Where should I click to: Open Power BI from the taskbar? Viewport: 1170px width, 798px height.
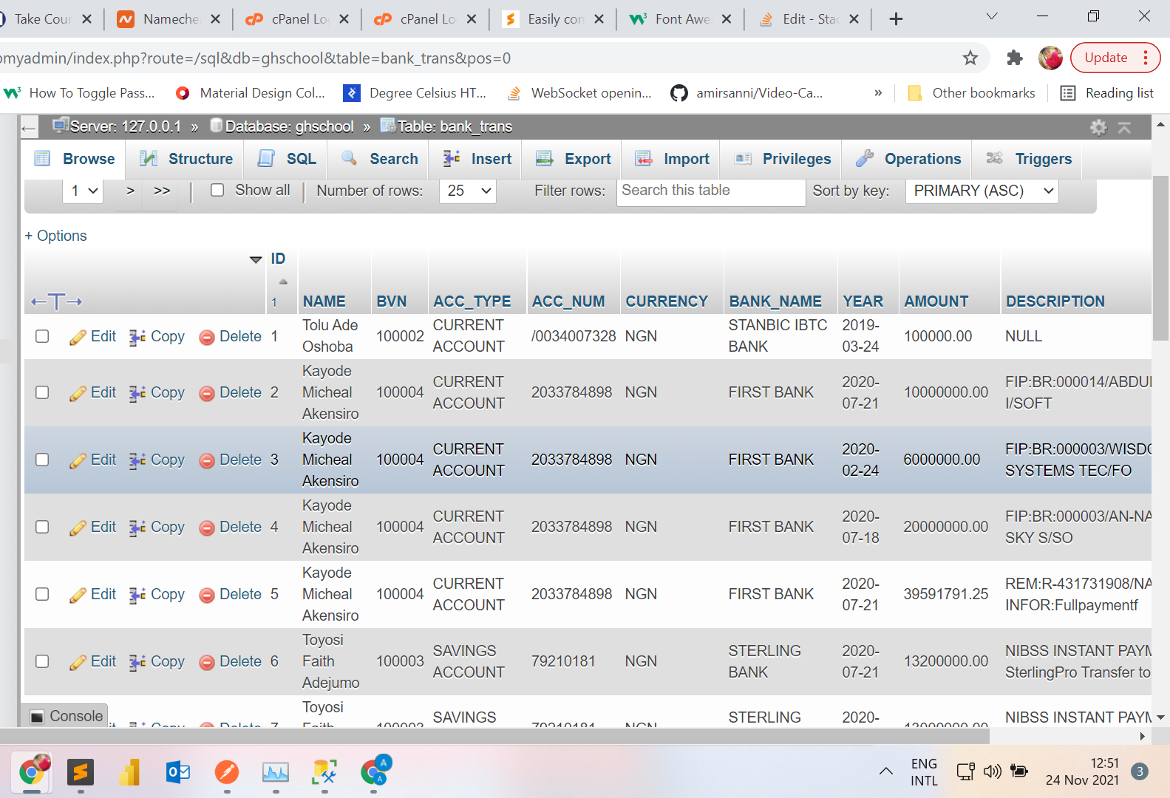129,772
